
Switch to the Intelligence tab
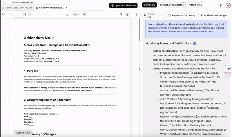195,5
